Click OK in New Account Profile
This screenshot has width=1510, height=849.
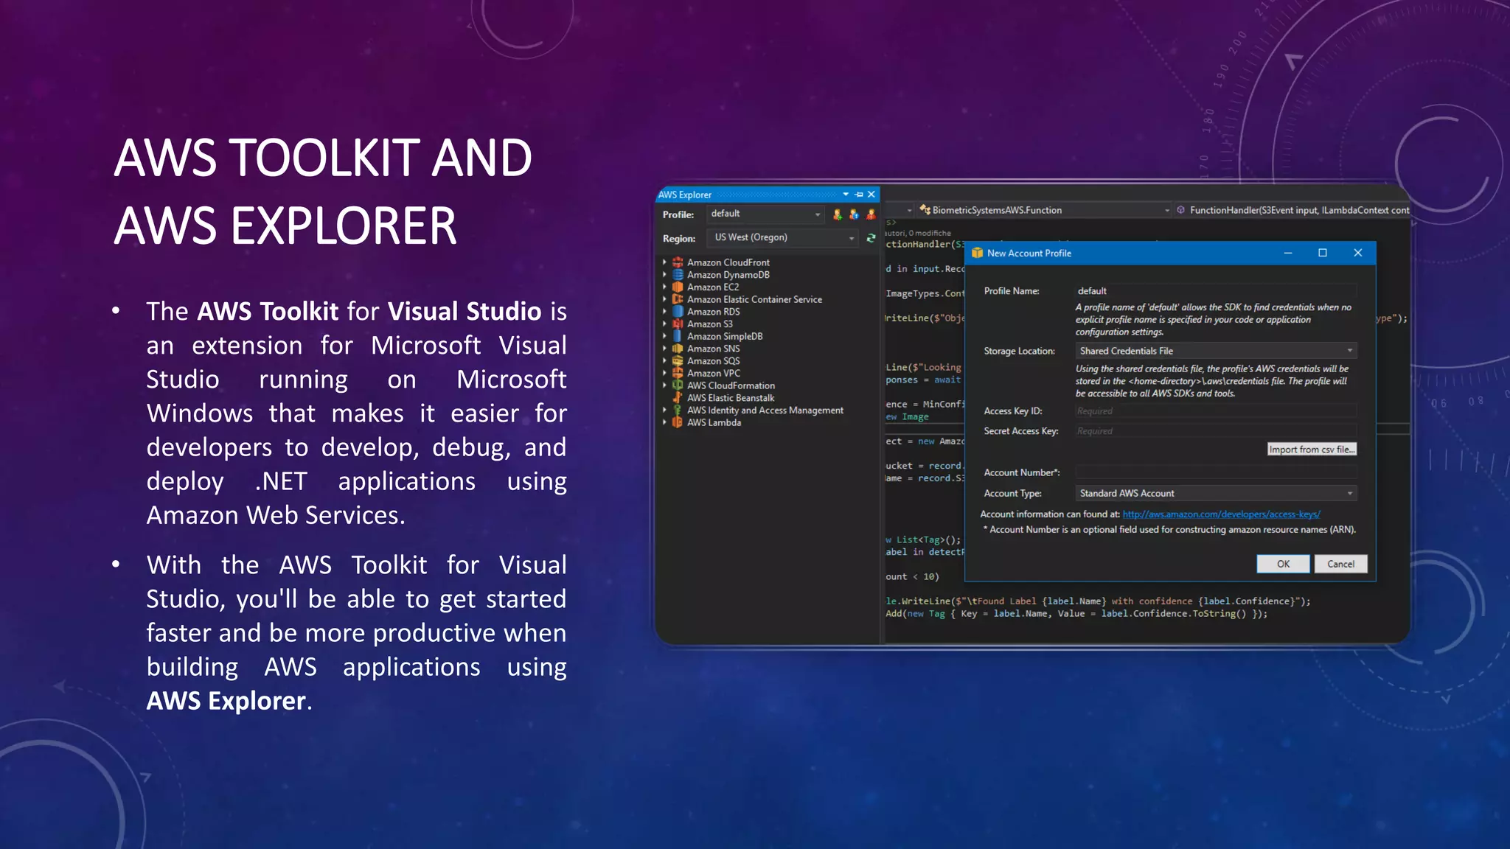1283,564
